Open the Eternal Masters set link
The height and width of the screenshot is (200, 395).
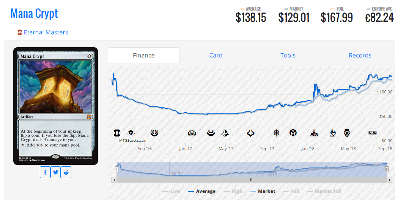[46, 33]
